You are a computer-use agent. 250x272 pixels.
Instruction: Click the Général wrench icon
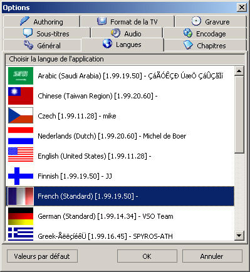[x=28, y=45]
